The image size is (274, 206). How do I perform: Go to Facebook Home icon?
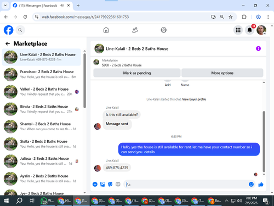tap(106, 30)
